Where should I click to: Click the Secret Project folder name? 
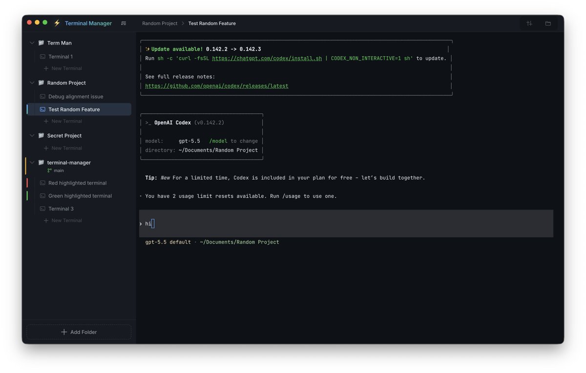click(64, 136)
